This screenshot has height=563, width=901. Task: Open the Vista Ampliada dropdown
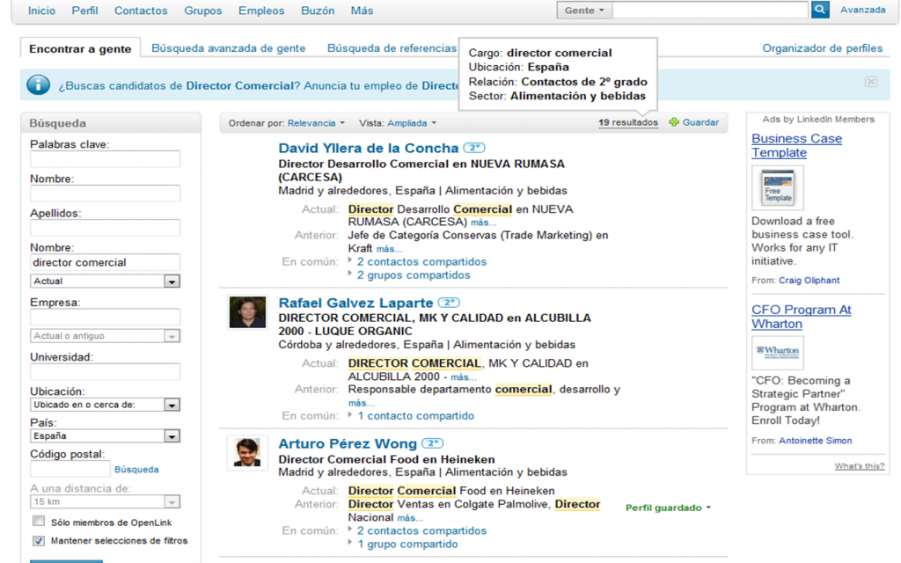pyautogui.click(x=412, y=123)
